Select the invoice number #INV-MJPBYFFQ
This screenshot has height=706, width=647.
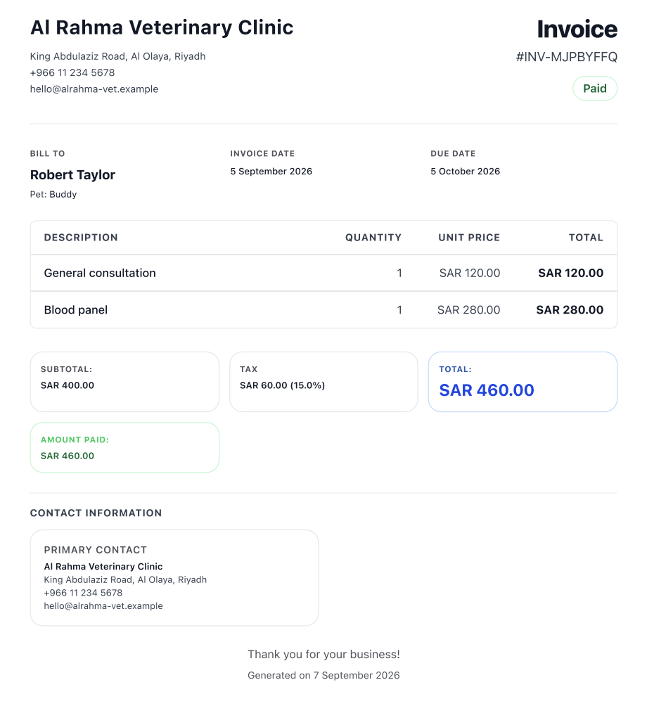point(566,57)
